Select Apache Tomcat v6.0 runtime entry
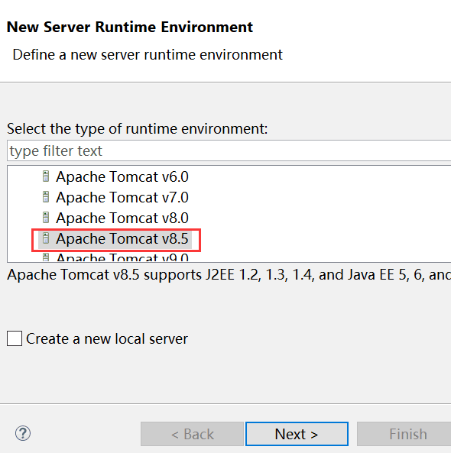 tap(122, 176)
